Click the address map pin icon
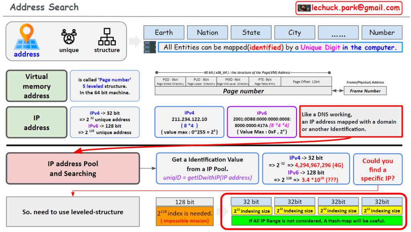 tap(26, 37)
